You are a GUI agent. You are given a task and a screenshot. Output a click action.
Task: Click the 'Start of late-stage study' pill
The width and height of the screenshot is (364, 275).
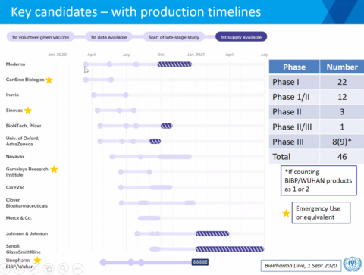point(174,37)
